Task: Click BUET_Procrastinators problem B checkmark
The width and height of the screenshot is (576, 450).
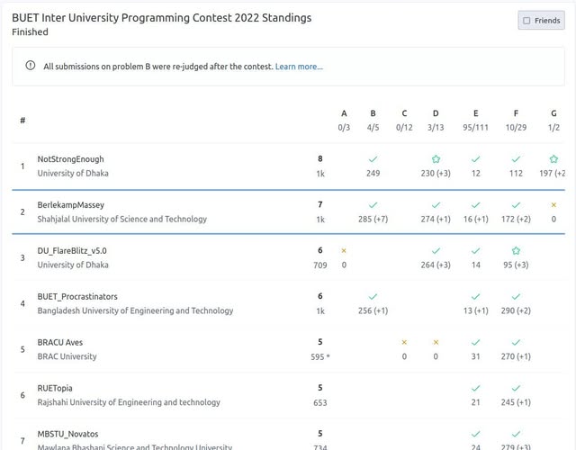Action: point(373,296)
